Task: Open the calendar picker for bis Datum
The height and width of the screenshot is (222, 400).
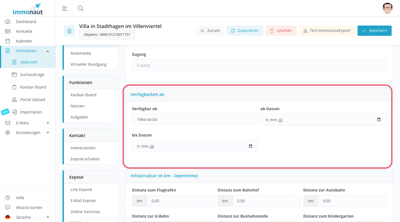Action: 251,146
